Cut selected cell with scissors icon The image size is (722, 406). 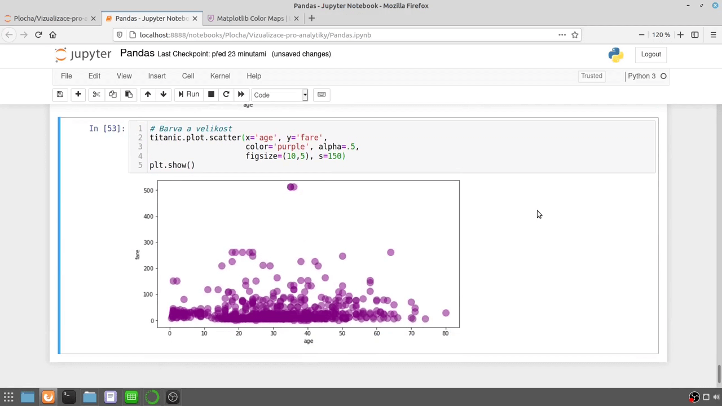point(96,95)
